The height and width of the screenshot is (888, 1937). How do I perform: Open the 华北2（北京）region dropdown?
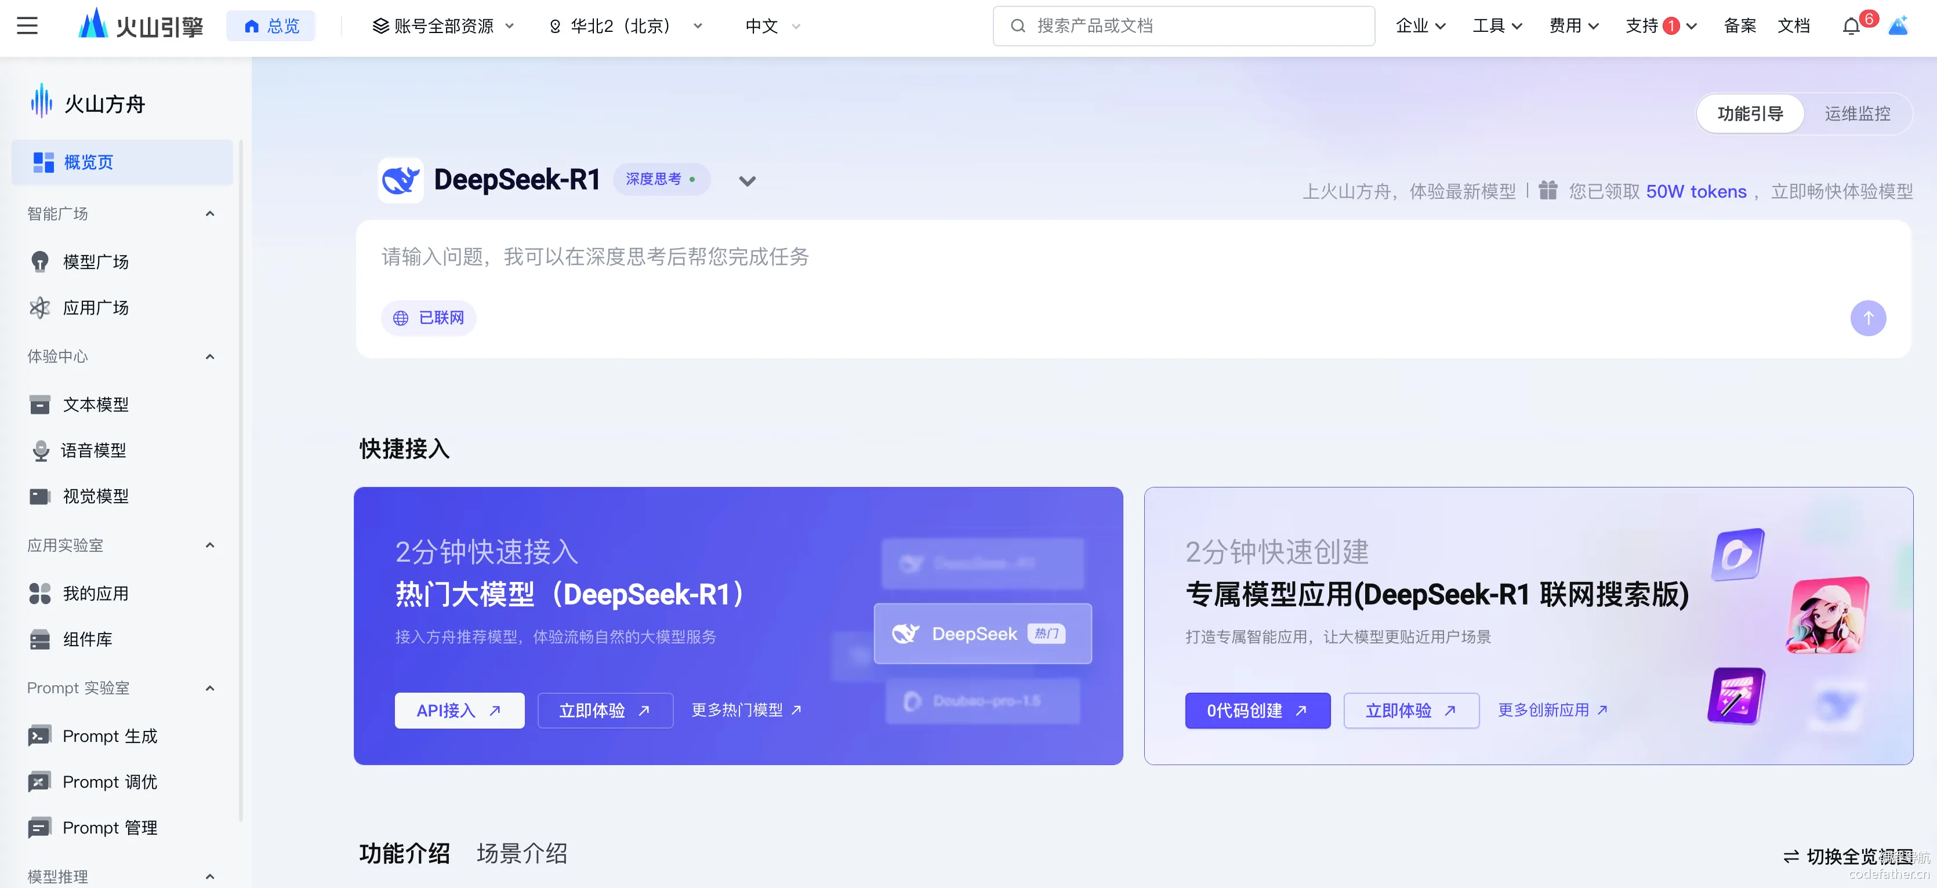tap(626, 26)
